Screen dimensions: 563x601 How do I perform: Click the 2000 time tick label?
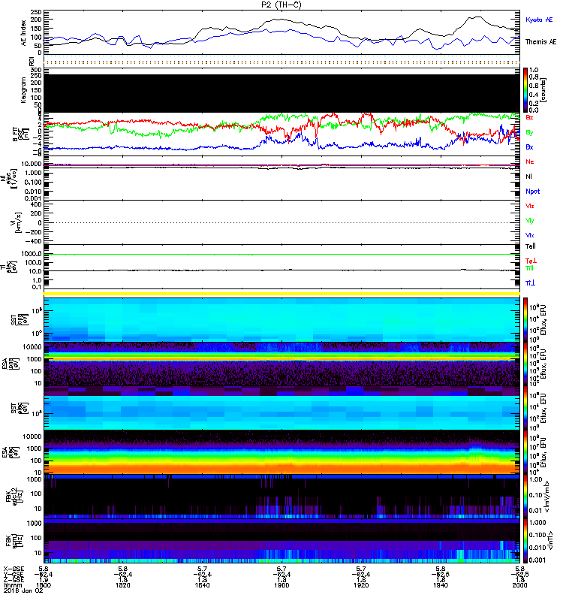(519, 585)
